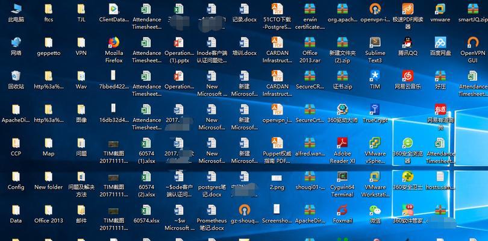This screenshot has width=488, height=241.
Task: Open gz-shouq OpenVPN config file
Action: coord(245,214)
